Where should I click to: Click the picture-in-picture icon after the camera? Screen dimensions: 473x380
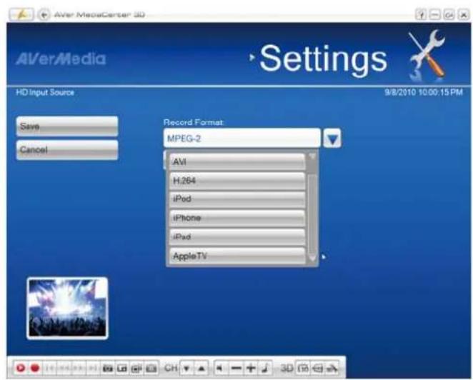pos(122,369)
